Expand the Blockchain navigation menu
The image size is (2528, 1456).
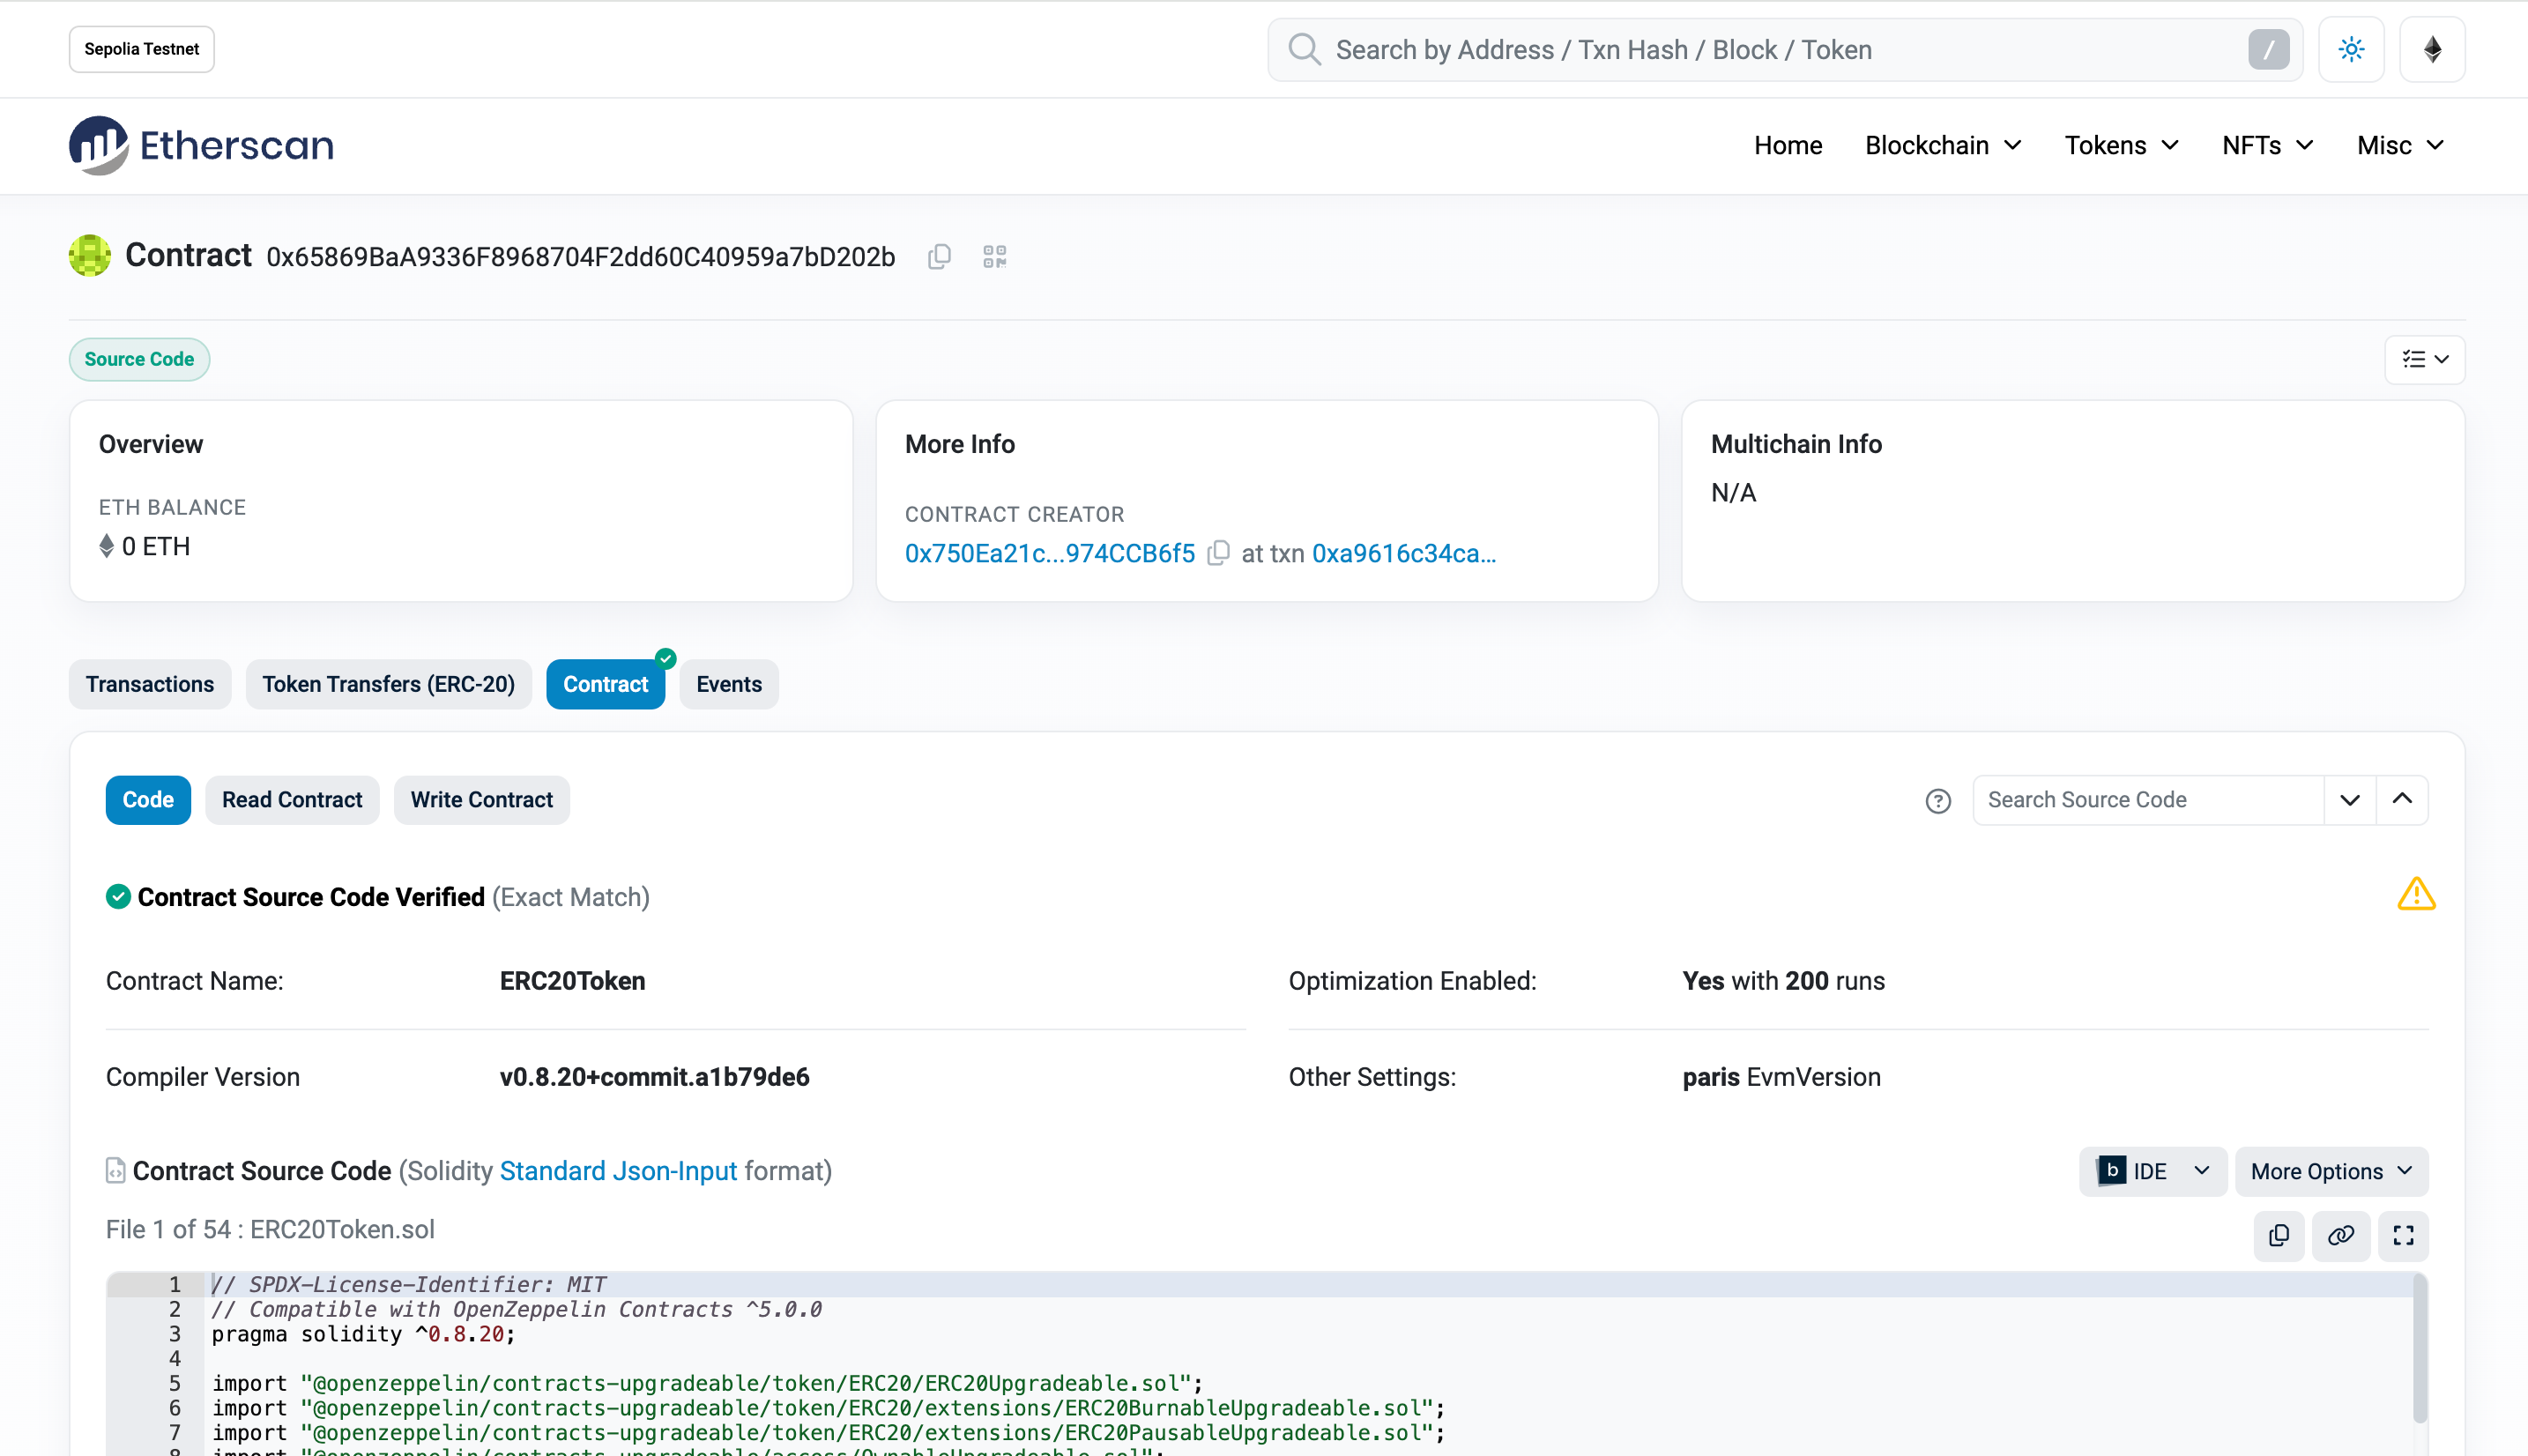[x=1943, y=146]
